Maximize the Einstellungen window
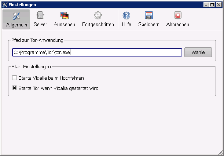This screenshot has height=156, width=224. (x=212, y=5)
